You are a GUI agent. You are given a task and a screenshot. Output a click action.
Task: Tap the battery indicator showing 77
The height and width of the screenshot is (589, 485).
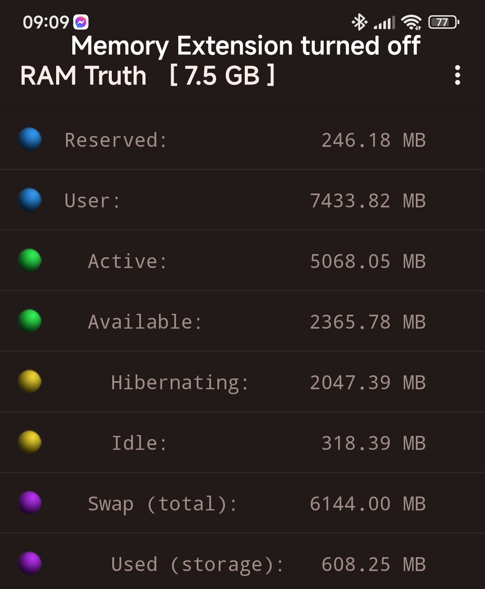point(444,22)
